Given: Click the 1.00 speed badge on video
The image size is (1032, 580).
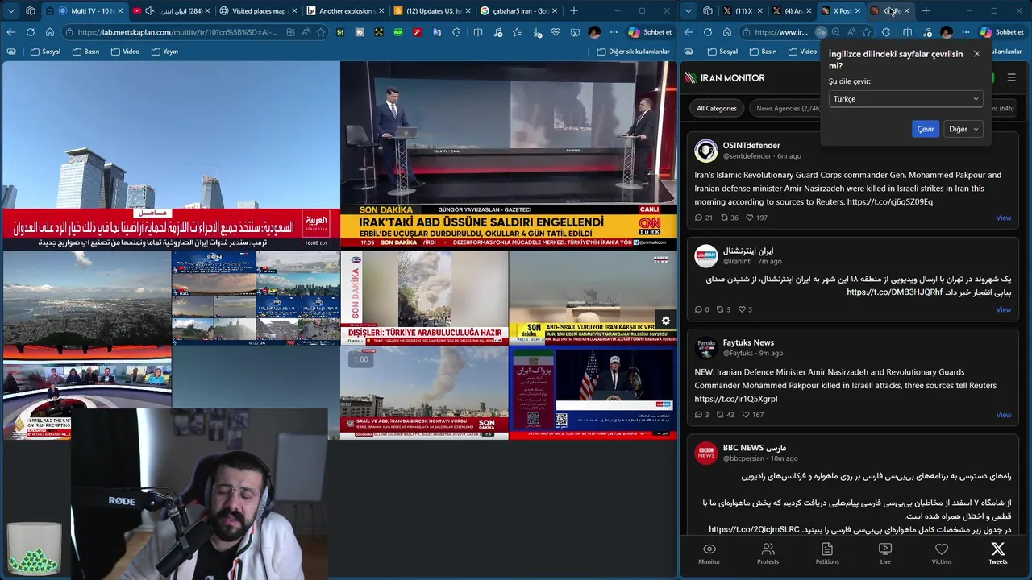Looking at the screenshot, I should tap(360, 359).
